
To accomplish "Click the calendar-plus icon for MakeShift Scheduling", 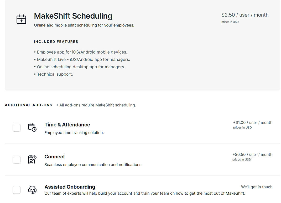I will coord(21,19).
